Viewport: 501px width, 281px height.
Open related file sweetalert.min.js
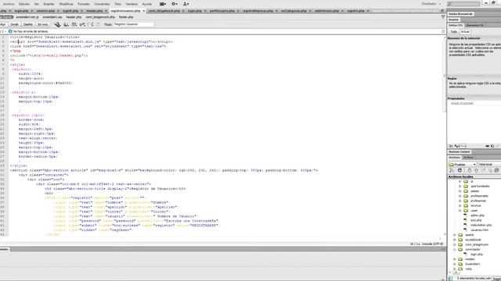pyautogui.click(x=27, y=17)
